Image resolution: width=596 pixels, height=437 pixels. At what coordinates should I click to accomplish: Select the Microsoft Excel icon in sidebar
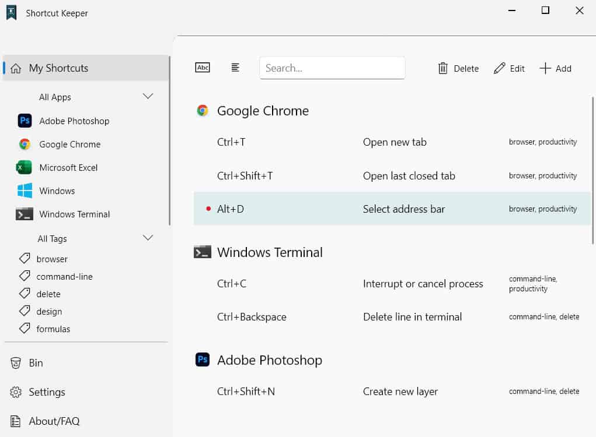tap(24, 167)
